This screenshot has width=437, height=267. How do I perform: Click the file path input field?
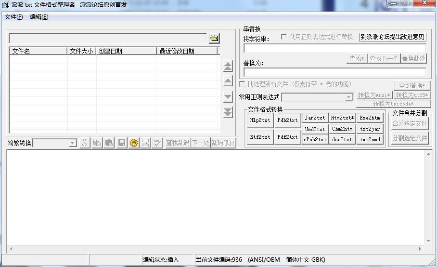click(x=108, y=38)
